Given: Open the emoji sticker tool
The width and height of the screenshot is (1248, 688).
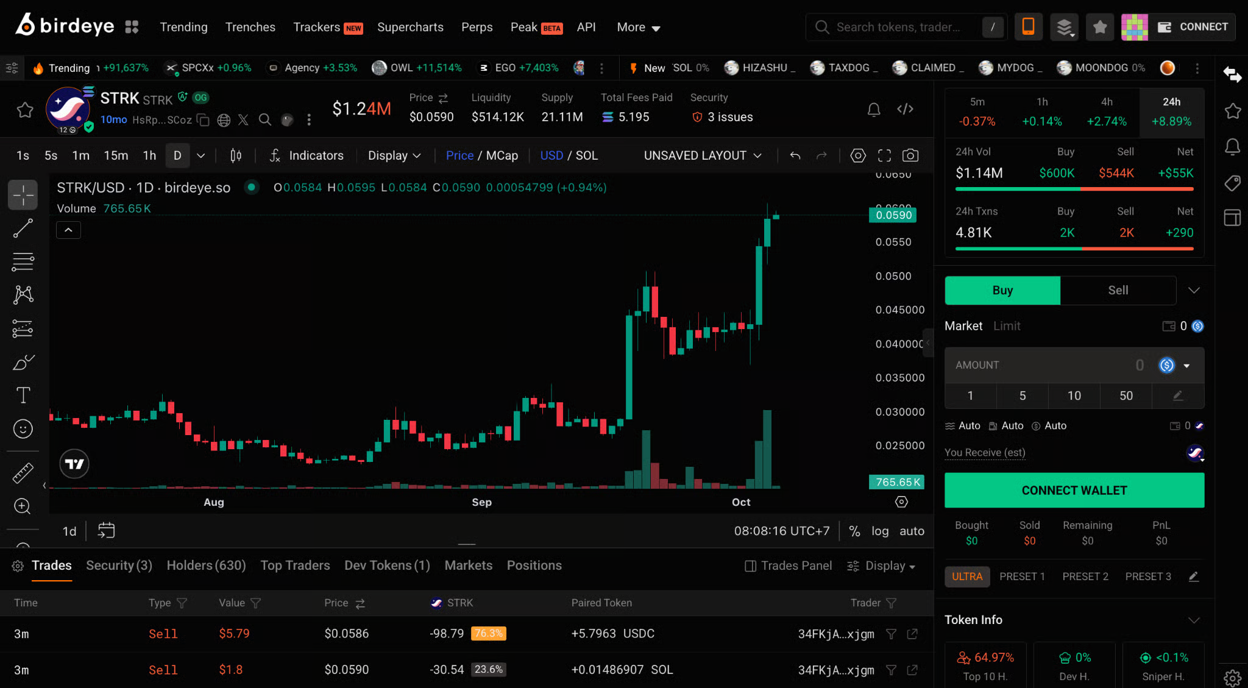Looking at the screenshot, I should (x=23, y=429).
